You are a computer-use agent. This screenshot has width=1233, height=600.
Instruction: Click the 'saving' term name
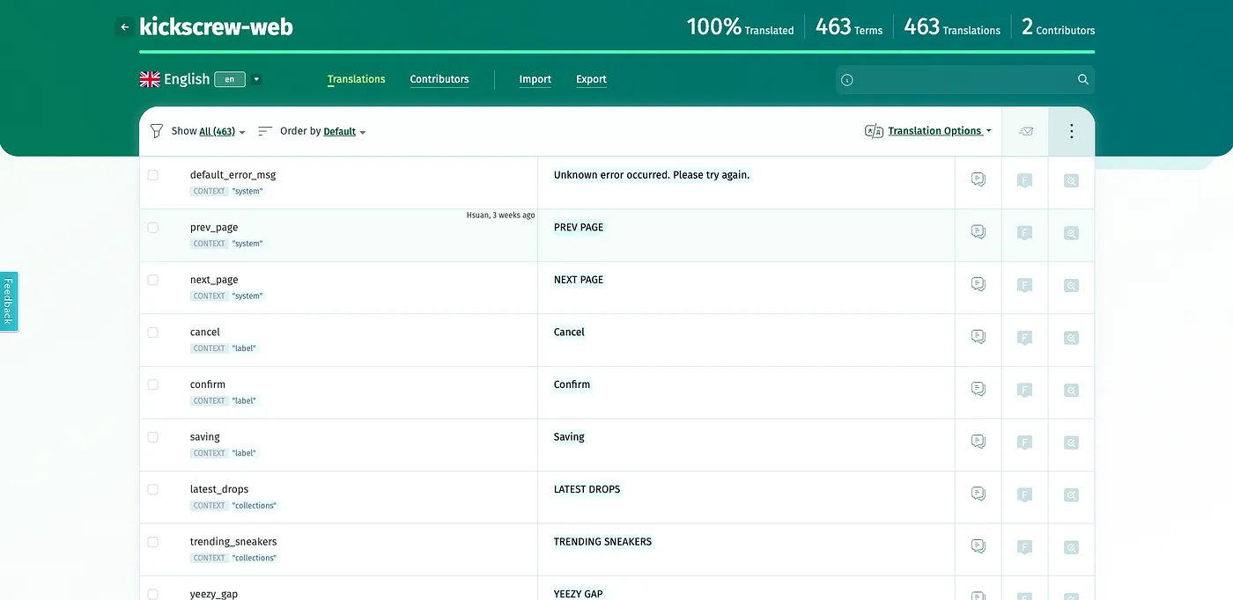205,437
